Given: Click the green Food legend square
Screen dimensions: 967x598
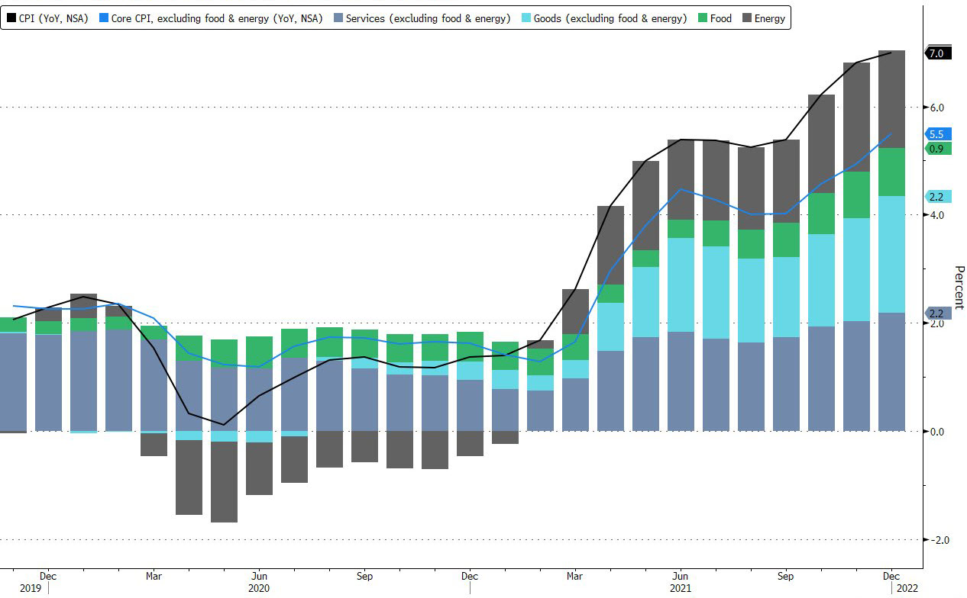Looking at the screenshot, I should (x=701, y=18).
